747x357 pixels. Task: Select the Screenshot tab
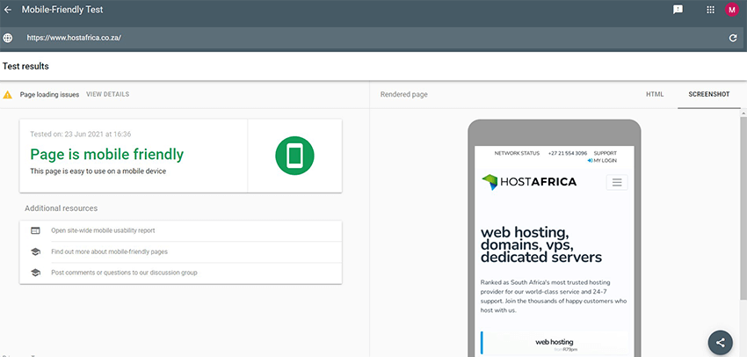coord(707,94)
